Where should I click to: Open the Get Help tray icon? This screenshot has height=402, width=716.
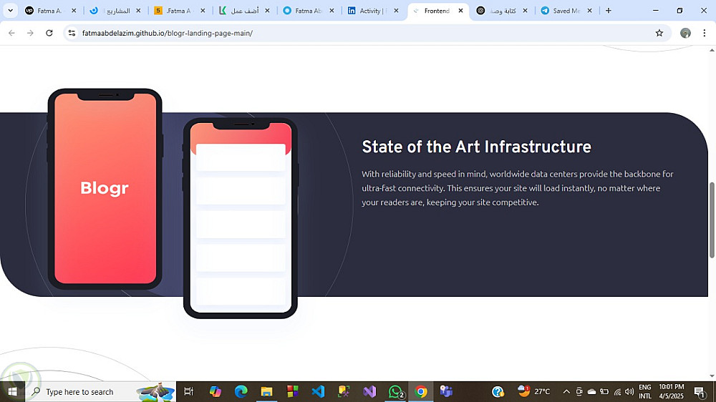click(498, 391)
